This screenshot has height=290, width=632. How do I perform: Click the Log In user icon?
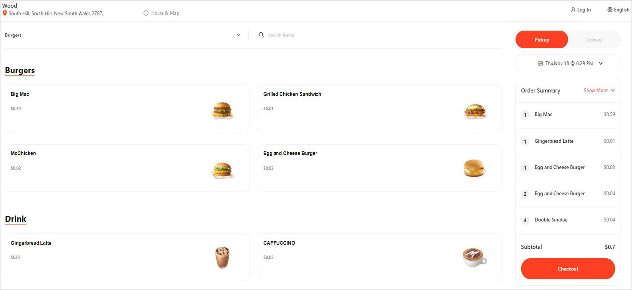(573, 10)
